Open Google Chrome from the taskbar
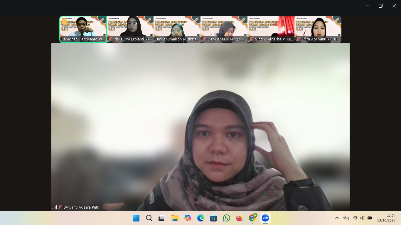Screen dimensions: 401x225 coord(252,218)
